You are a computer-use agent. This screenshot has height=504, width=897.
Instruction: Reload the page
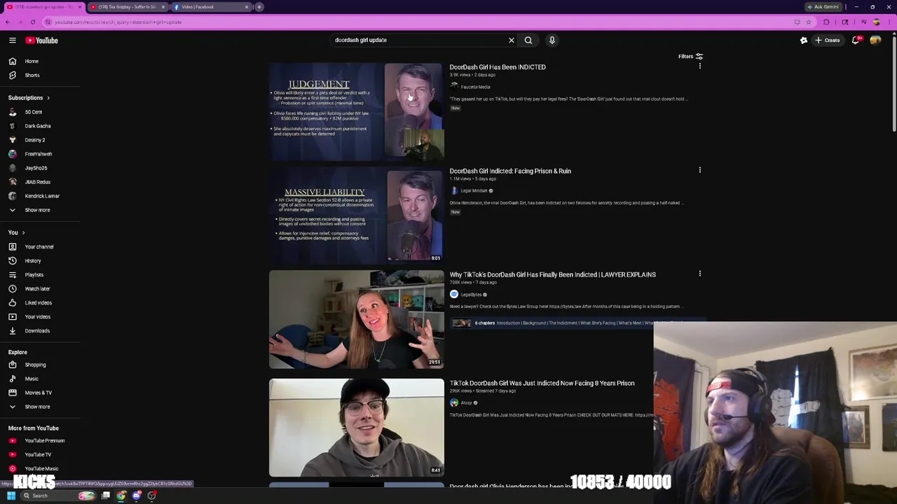tap(32, 22)
